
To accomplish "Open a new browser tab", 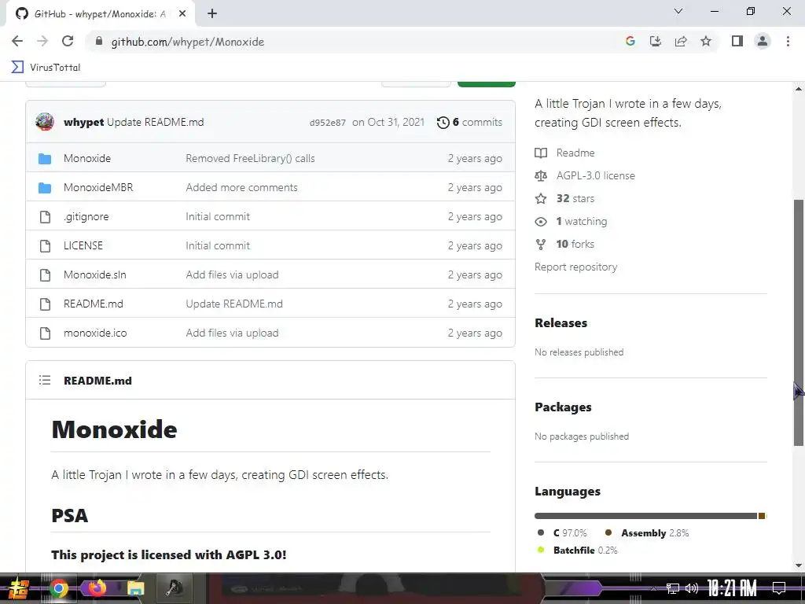I will pos(212,13).
